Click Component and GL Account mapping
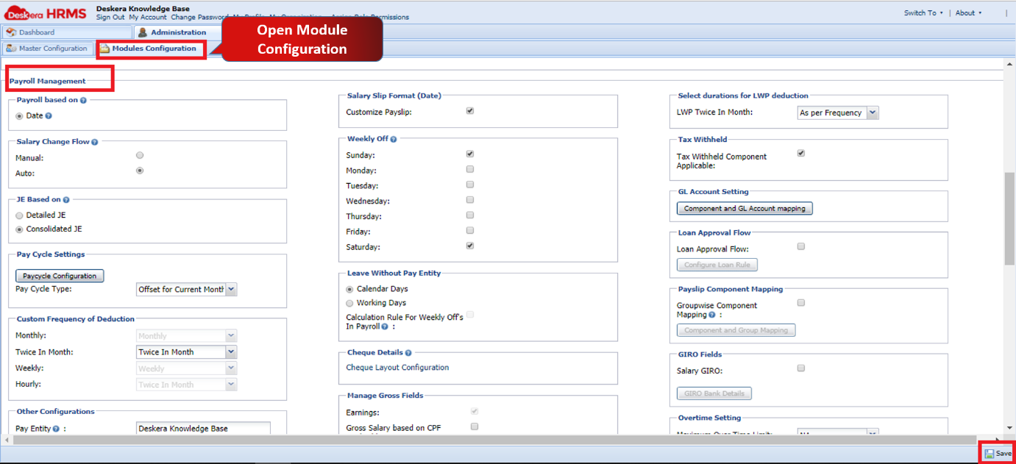 [744, 208]
